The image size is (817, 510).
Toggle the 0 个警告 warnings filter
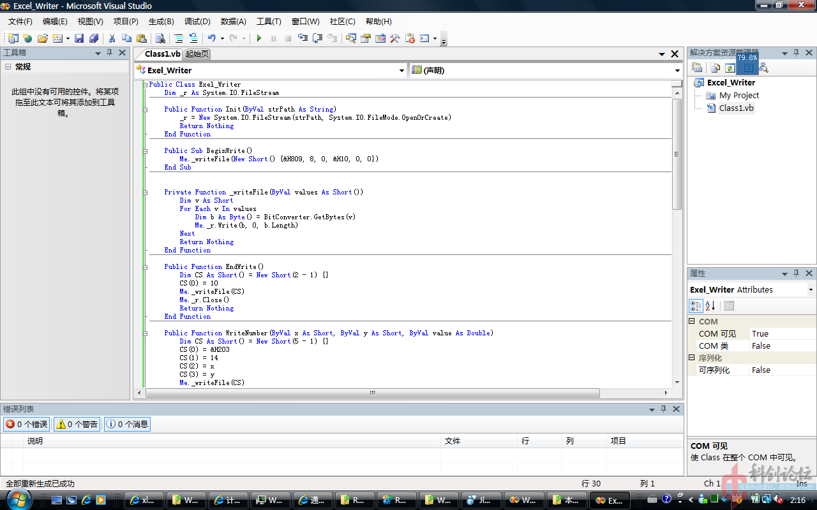tap(77, 424)
